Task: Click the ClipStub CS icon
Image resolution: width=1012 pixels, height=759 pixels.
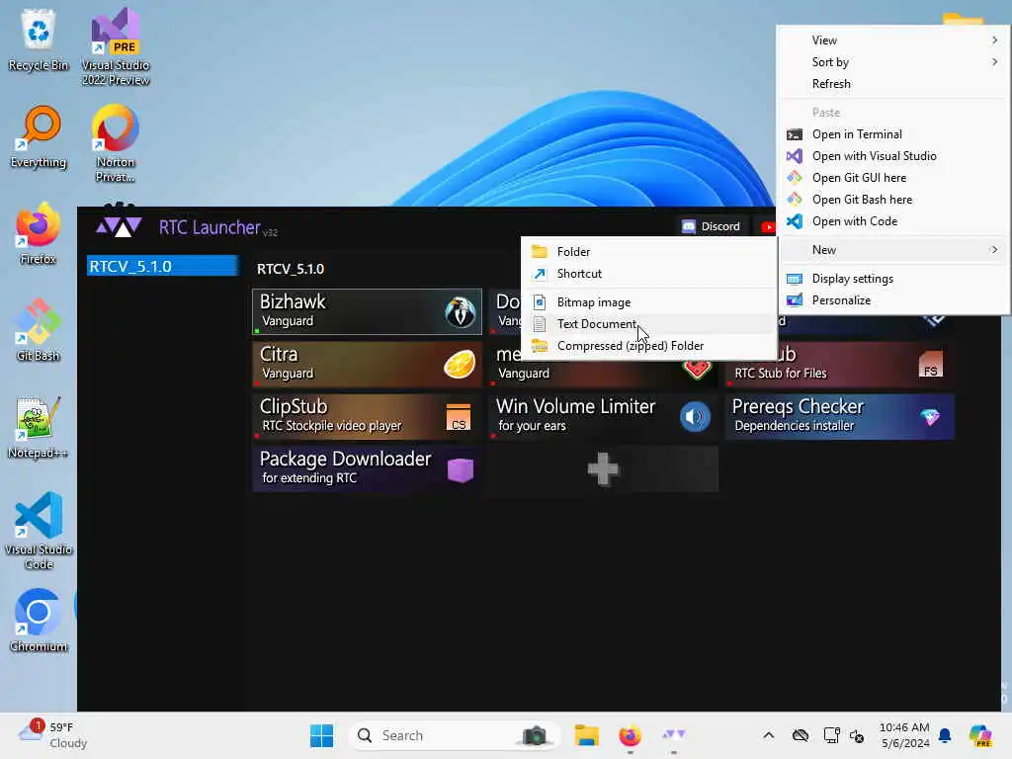Action: [x=459, y=417]
